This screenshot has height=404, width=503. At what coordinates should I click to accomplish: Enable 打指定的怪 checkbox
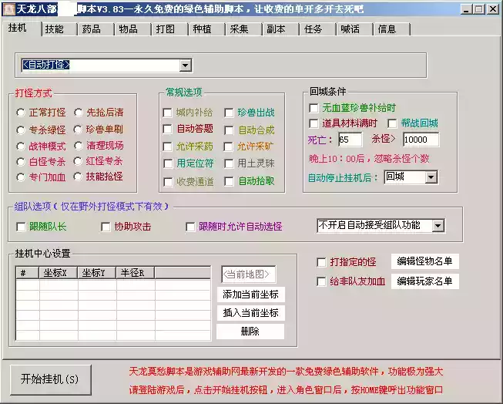321,262
